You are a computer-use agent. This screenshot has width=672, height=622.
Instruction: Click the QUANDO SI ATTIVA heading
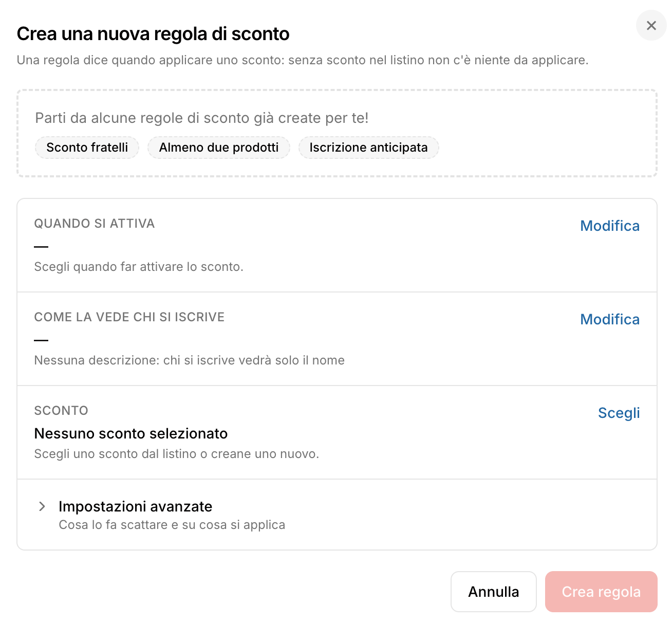click(x=95, y=224)
